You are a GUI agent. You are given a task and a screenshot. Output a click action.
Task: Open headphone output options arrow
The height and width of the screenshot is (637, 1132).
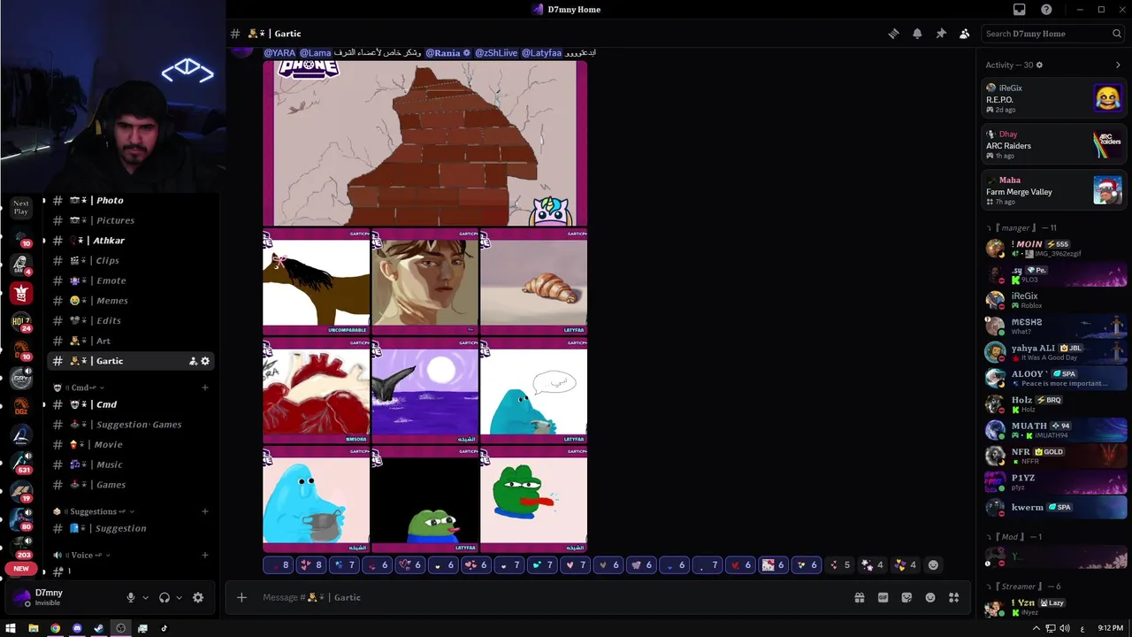tap(180, 597)
